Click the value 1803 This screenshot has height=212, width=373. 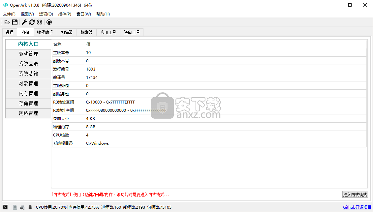(91, 69)
